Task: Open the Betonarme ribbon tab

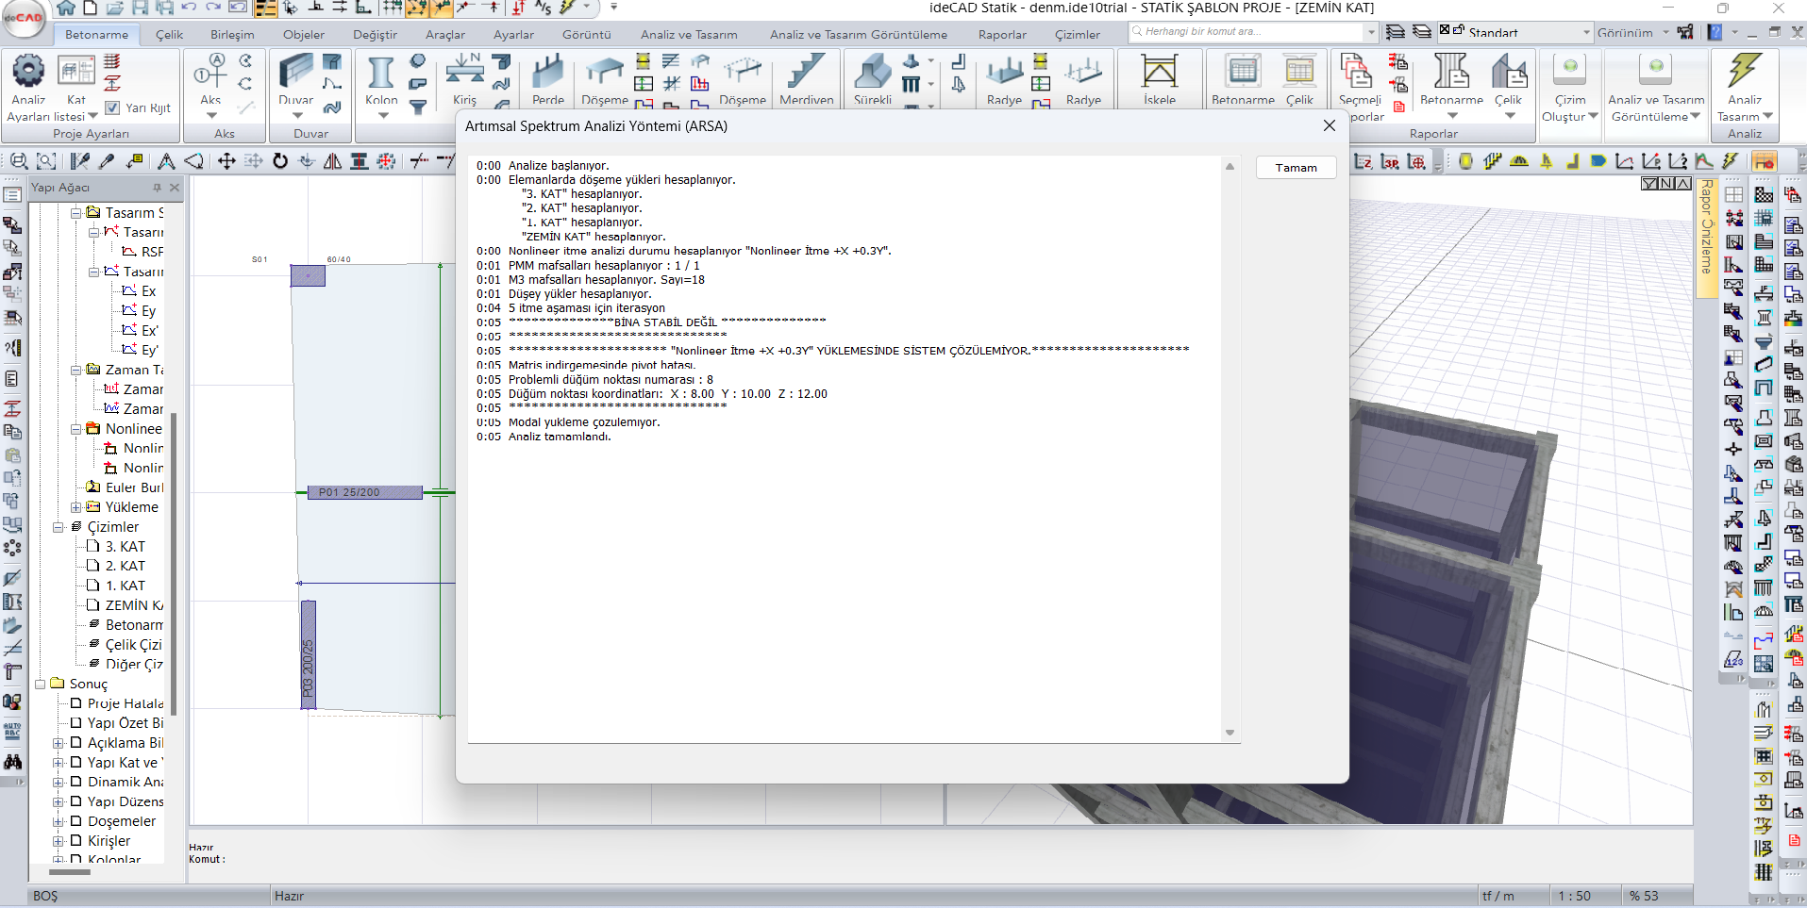Action: [x=96, y=35]
